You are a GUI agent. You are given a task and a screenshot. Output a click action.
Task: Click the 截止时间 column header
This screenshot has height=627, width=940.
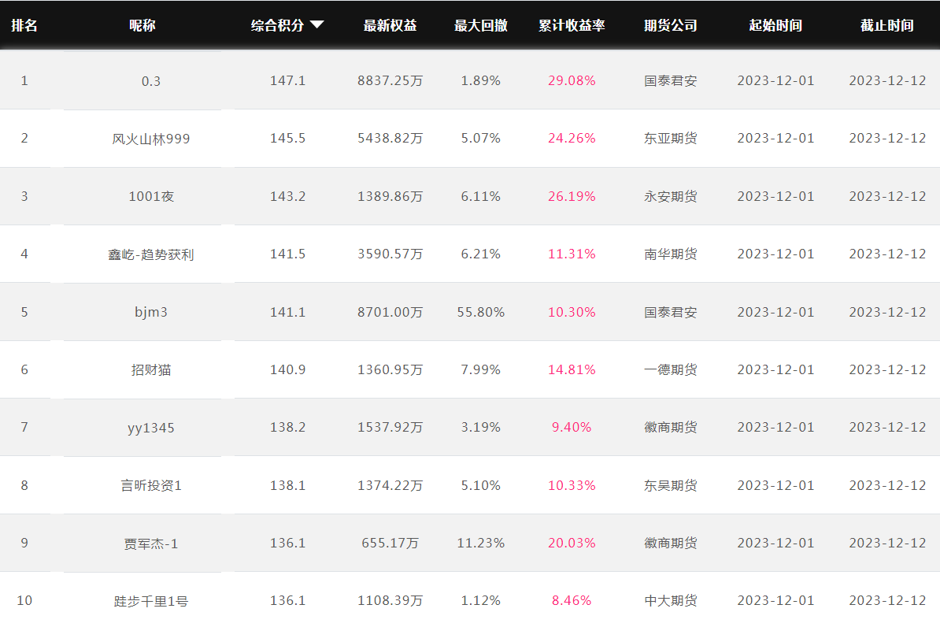tap(887, 25)
